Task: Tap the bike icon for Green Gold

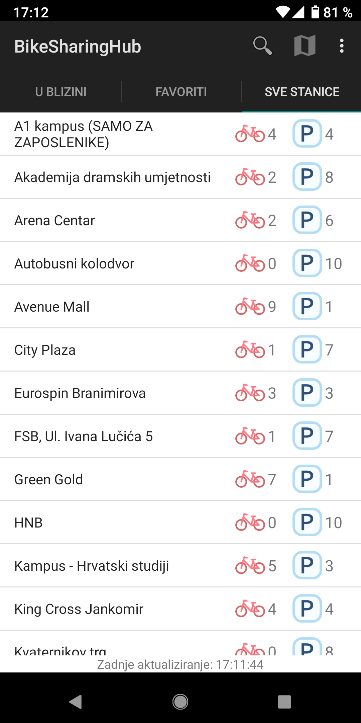Action: 250,479
